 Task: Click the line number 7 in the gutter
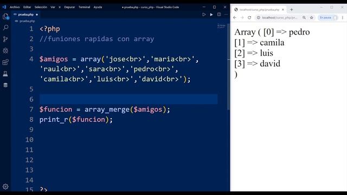pos(31,109)
